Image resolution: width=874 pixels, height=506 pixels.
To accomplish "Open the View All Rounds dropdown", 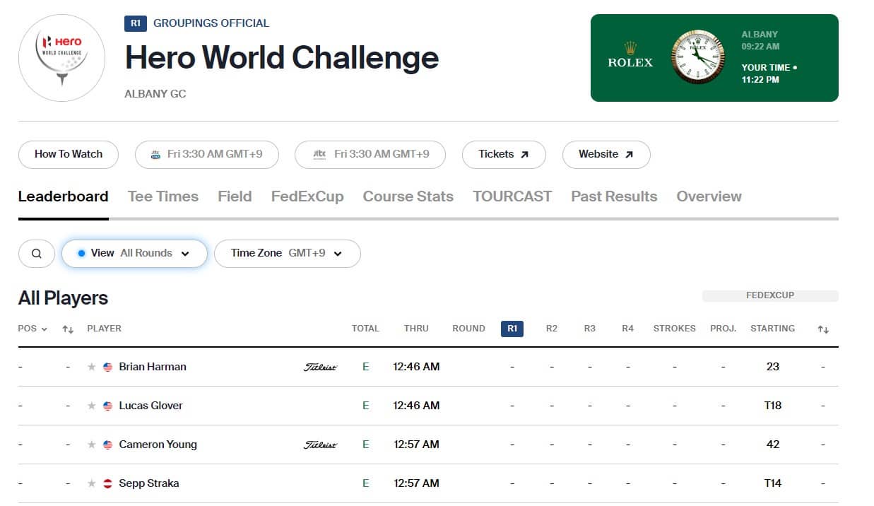I will coord(134,254).
